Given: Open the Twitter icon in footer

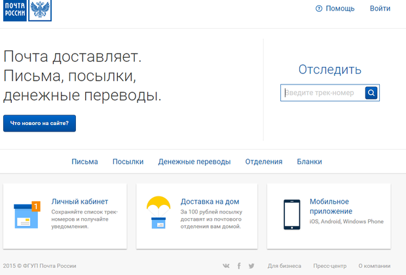Looking at the screenshot, I should click(x=252, y=266).
